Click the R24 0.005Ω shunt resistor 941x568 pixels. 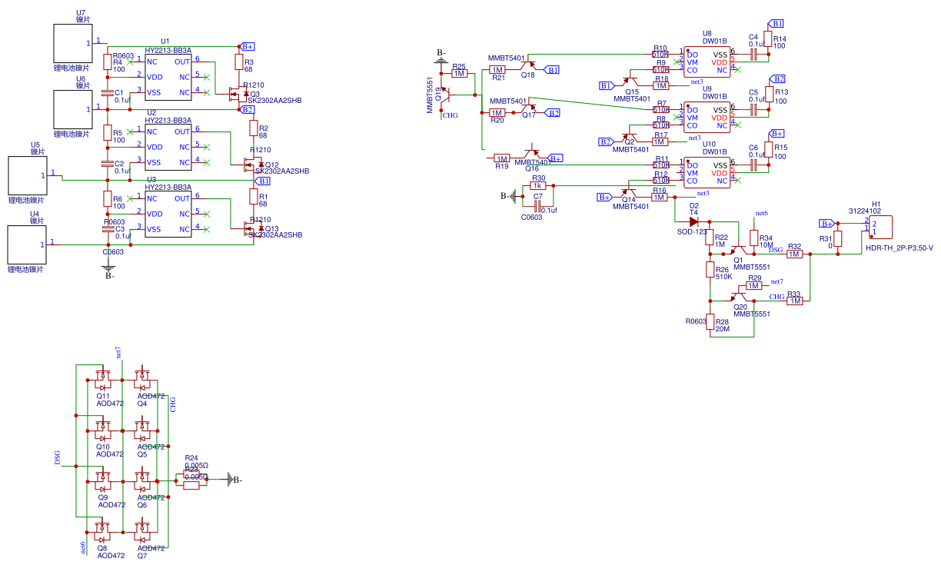pos(191,477)
